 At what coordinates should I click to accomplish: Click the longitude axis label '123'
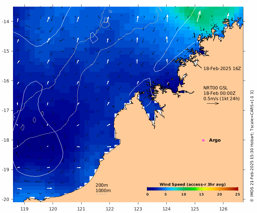point(138,209)
